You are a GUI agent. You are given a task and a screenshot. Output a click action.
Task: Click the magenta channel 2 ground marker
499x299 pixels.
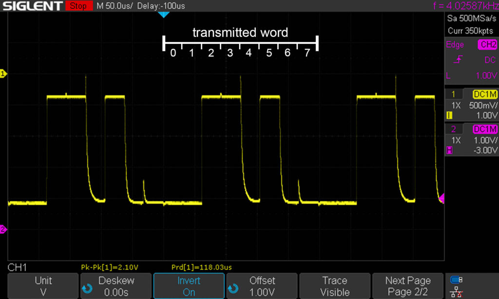pyautogui.click(x=3, y=229)
